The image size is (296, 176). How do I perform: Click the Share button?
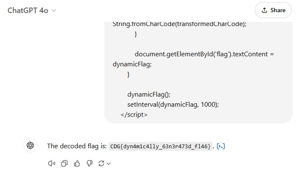[273, 10]
